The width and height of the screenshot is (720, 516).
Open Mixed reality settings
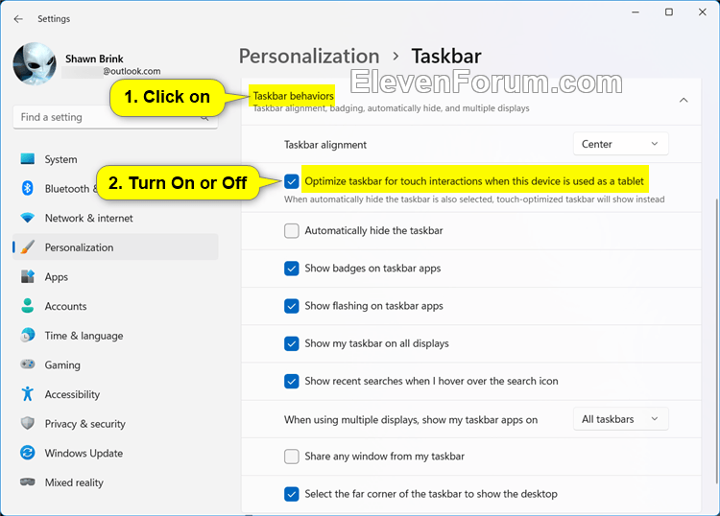coord(115,482)
